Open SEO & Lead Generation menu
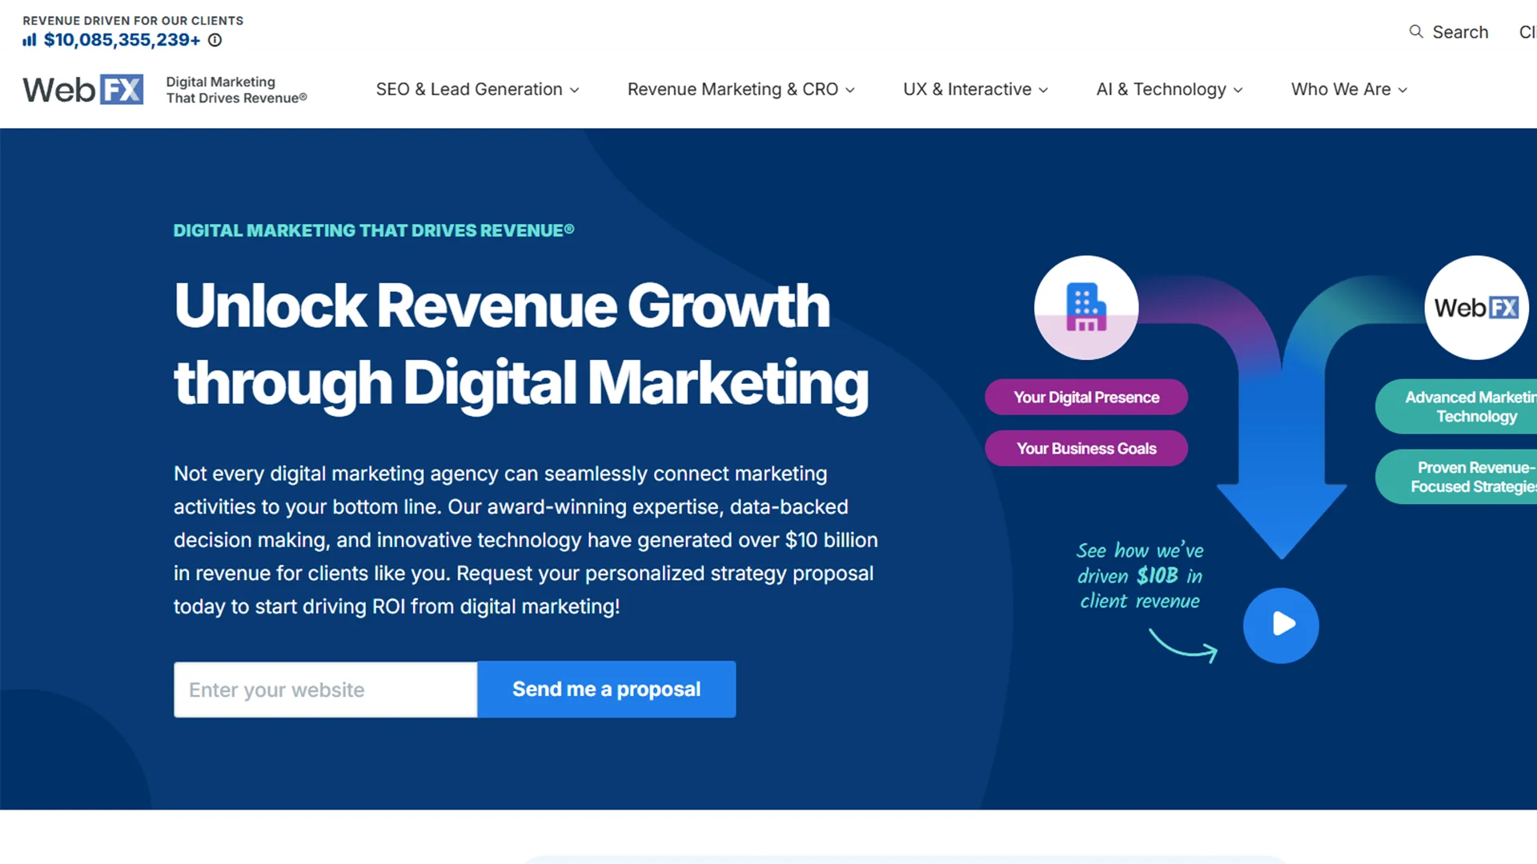 [478, 90]
